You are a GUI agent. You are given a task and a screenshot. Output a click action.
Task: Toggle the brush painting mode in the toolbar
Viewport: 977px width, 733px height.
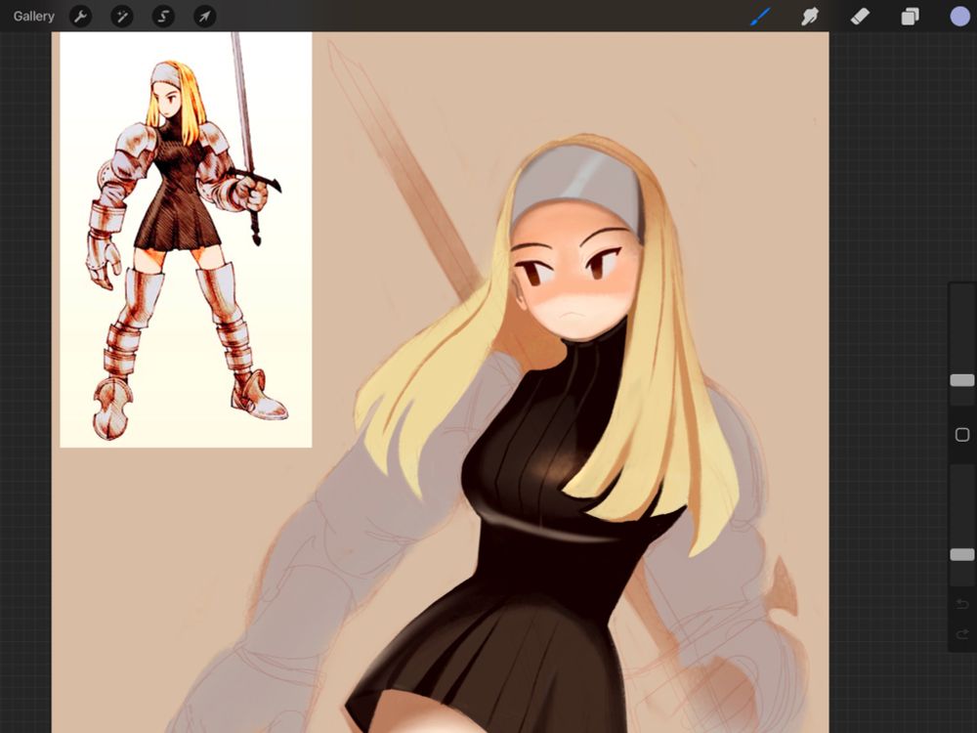[760, 16]
